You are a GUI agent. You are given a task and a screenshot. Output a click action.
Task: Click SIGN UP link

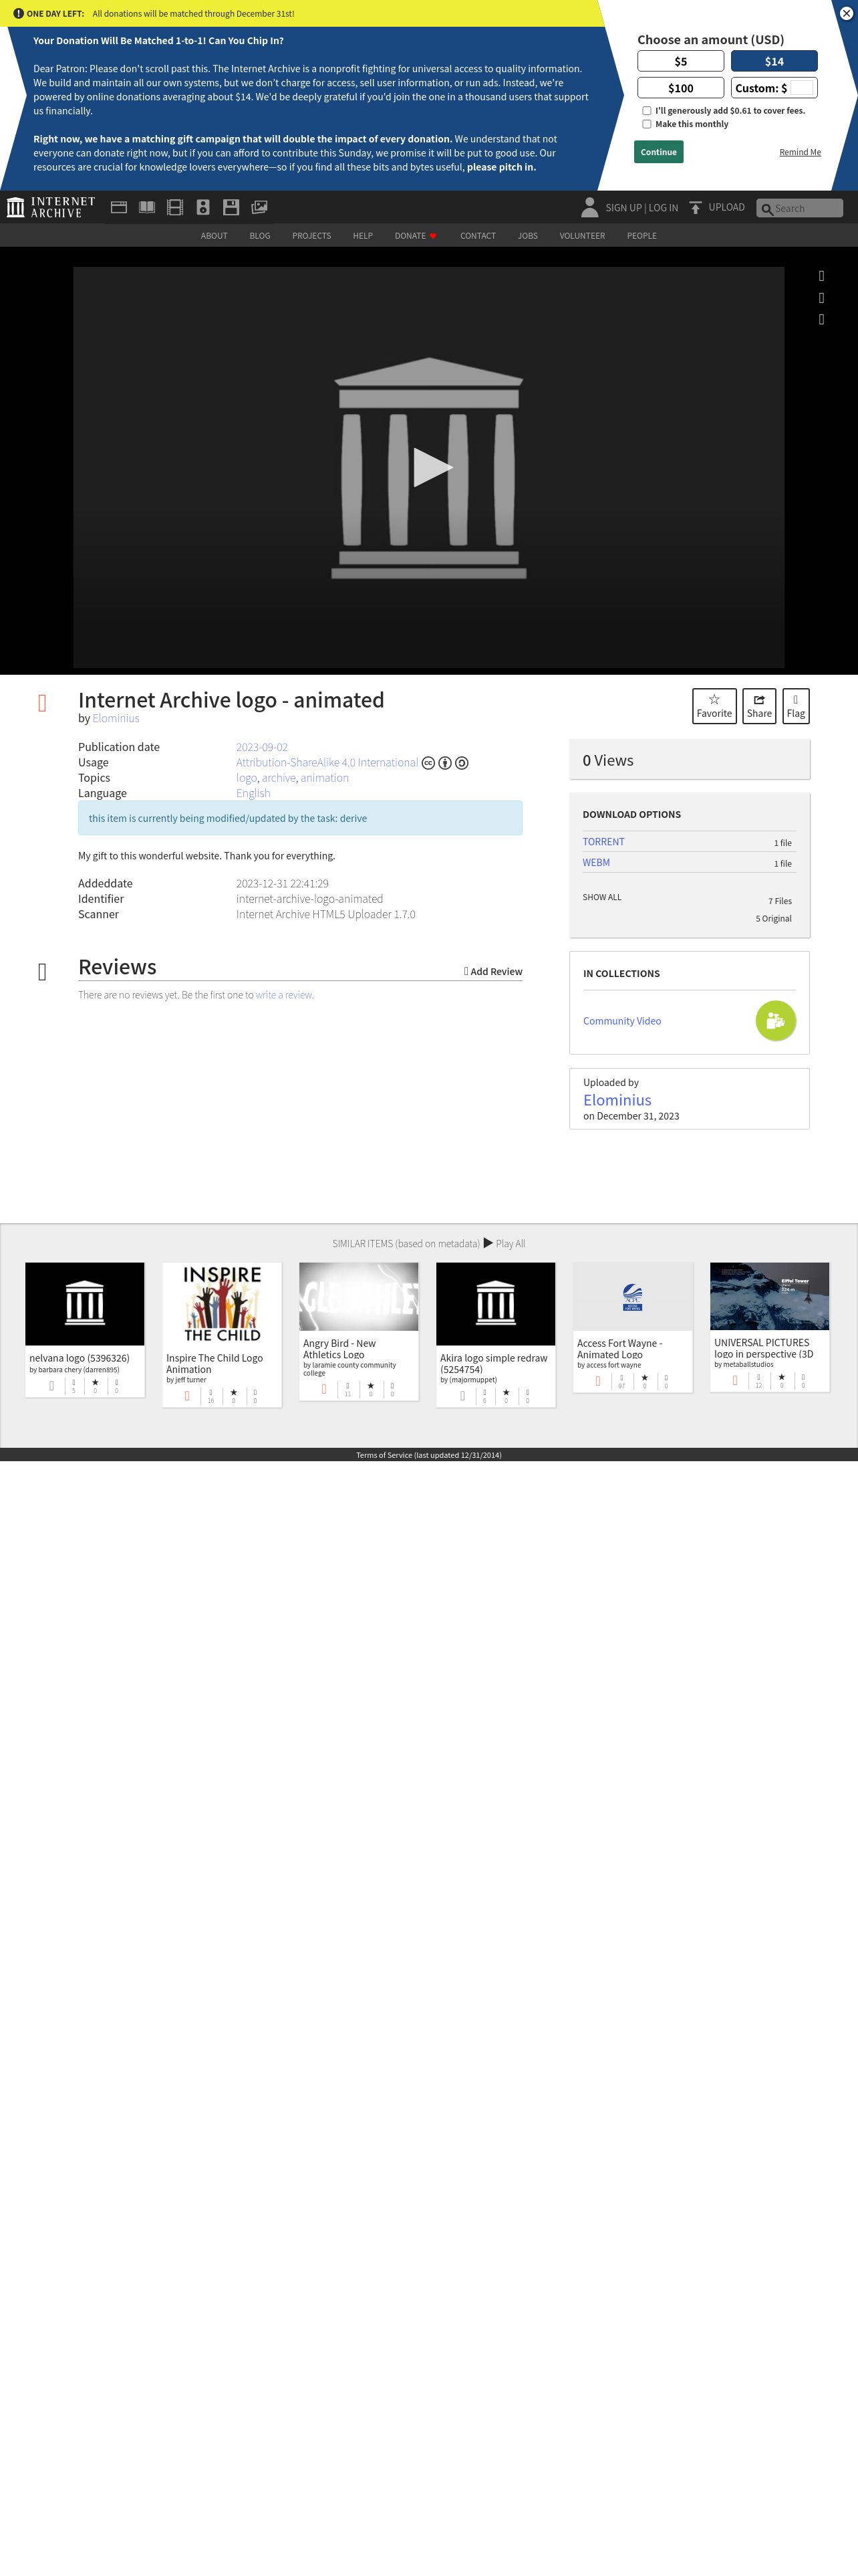tap(623, 208)
